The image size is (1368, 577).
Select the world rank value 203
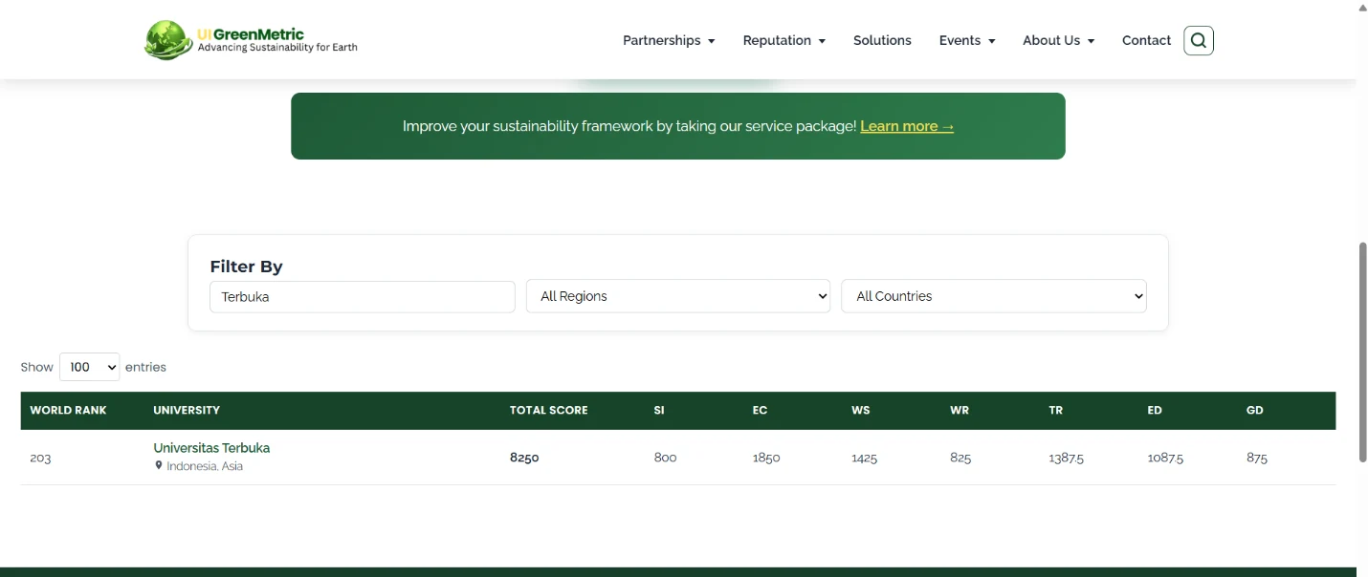(40, 458)
